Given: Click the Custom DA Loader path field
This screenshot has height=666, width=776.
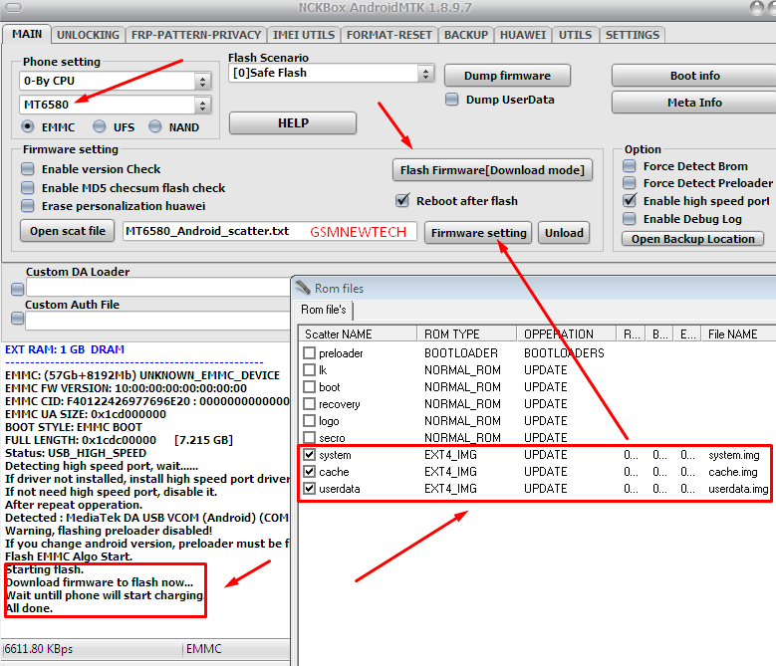Looking at the screenshot, I should pos(158,288).
